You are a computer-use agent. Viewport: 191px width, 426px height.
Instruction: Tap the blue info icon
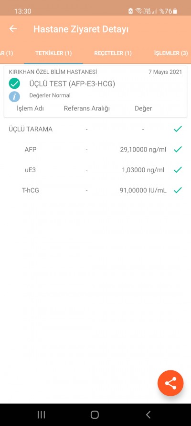(14, 96)
